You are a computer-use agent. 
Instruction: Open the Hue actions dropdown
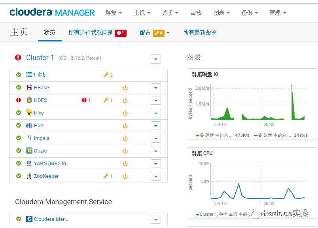pyautogui.click(x=156, y=126)
